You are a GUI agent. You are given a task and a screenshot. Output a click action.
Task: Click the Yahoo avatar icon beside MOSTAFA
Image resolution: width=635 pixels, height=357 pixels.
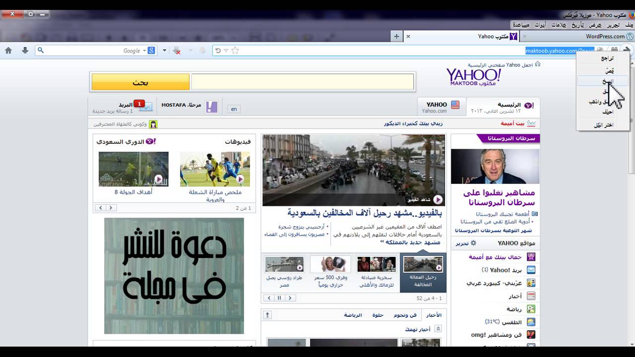pyautogui.click(x=212, y=107)
